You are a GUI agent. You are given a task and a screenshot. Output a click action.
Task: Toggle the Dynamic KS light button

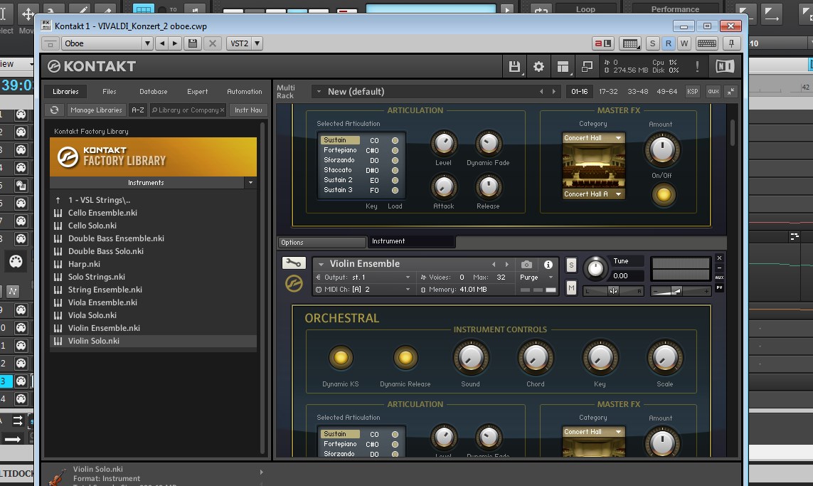click(340, 357)
